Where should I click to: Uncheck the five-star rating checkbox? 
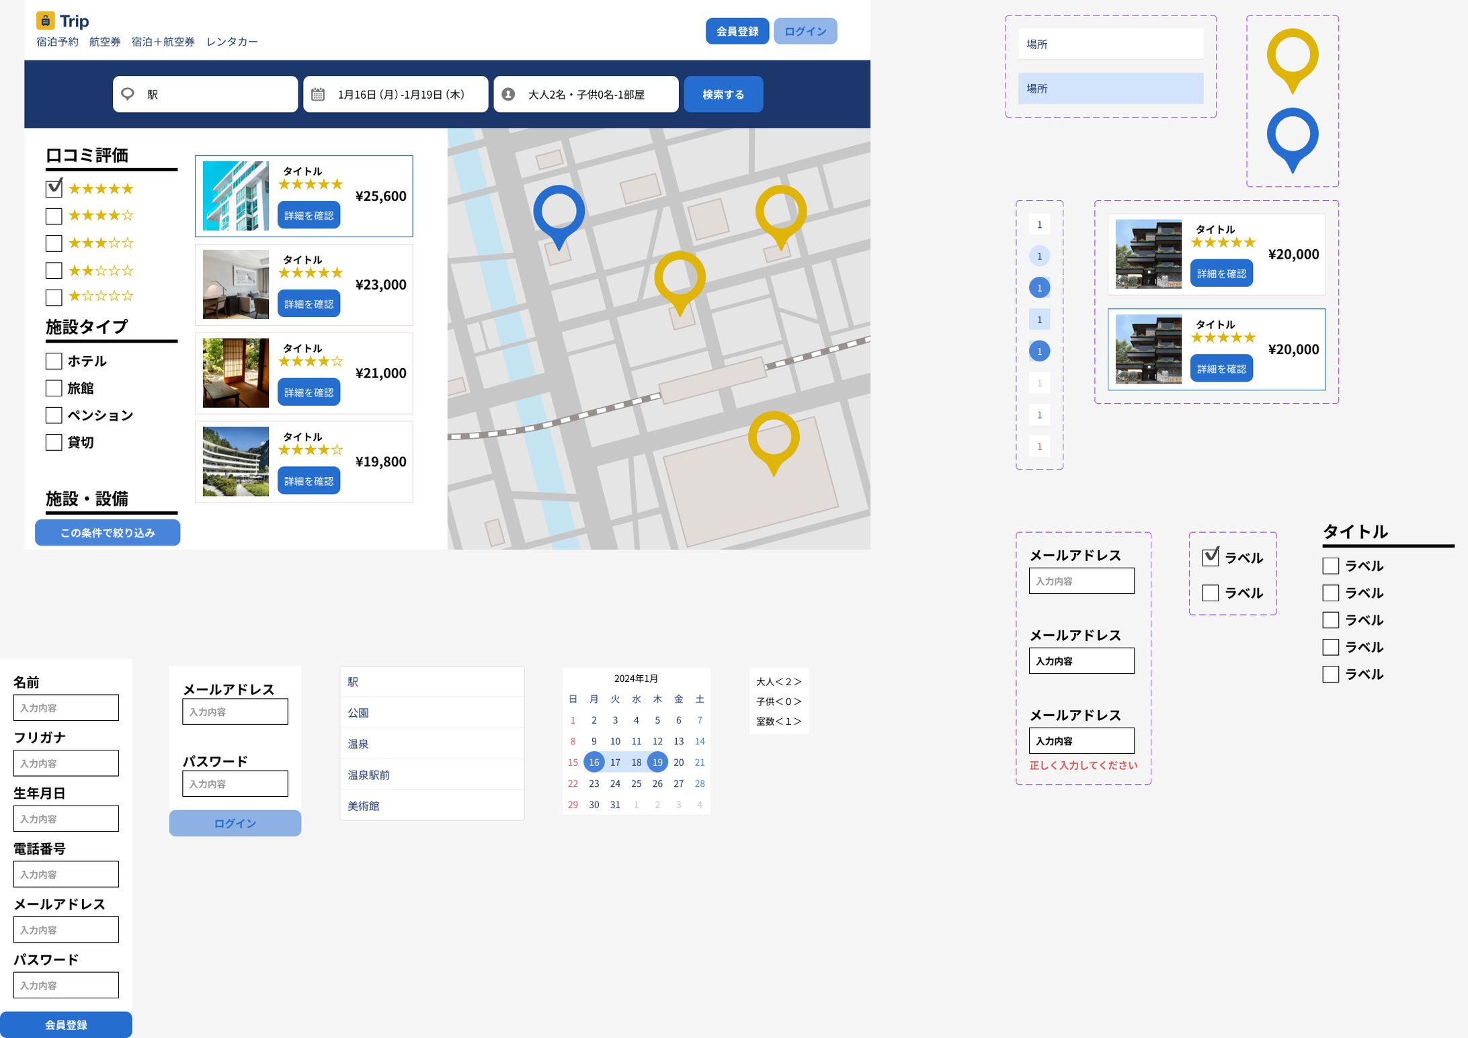[x=54, y=189]
